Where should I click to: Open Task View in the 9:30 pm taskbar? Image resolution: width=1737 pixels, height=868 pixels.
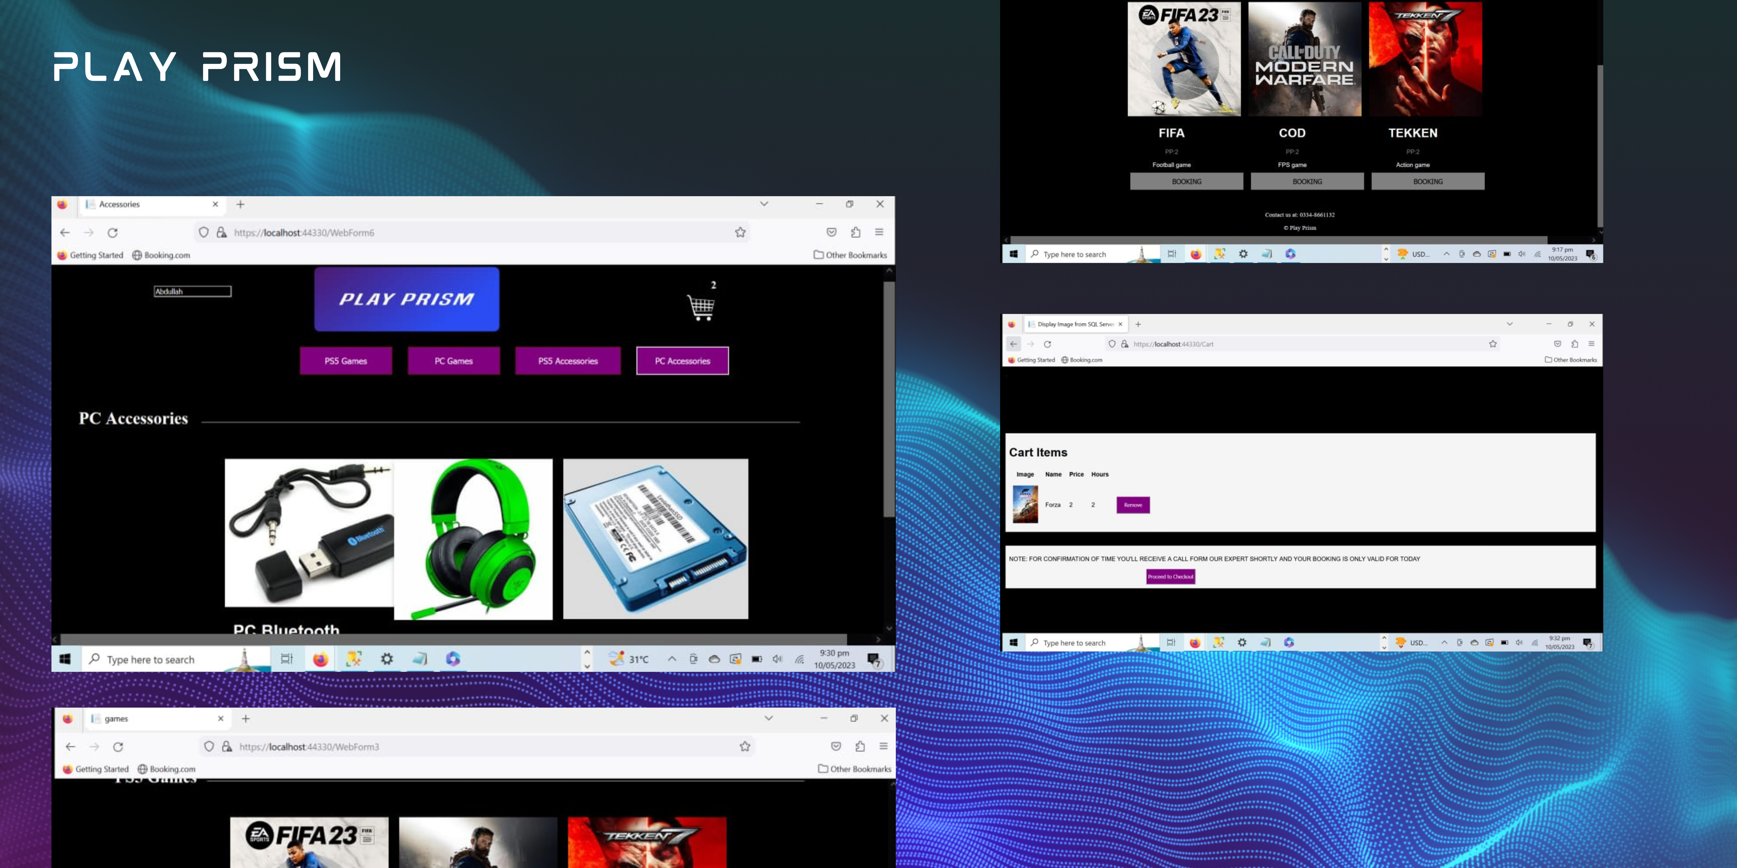click(x=286, y=659)
